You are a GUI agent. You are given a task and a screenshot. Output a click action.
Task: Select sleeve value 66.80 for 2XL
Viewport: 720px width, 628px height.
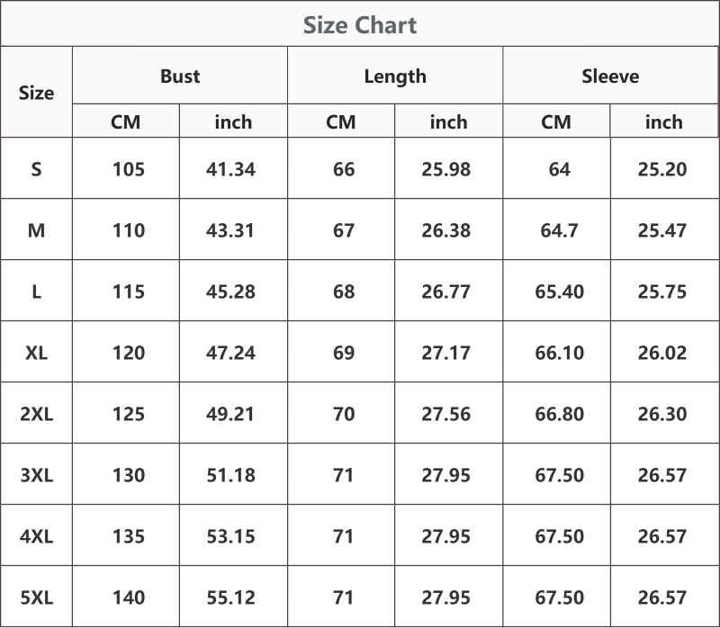(x=559, y=414)
